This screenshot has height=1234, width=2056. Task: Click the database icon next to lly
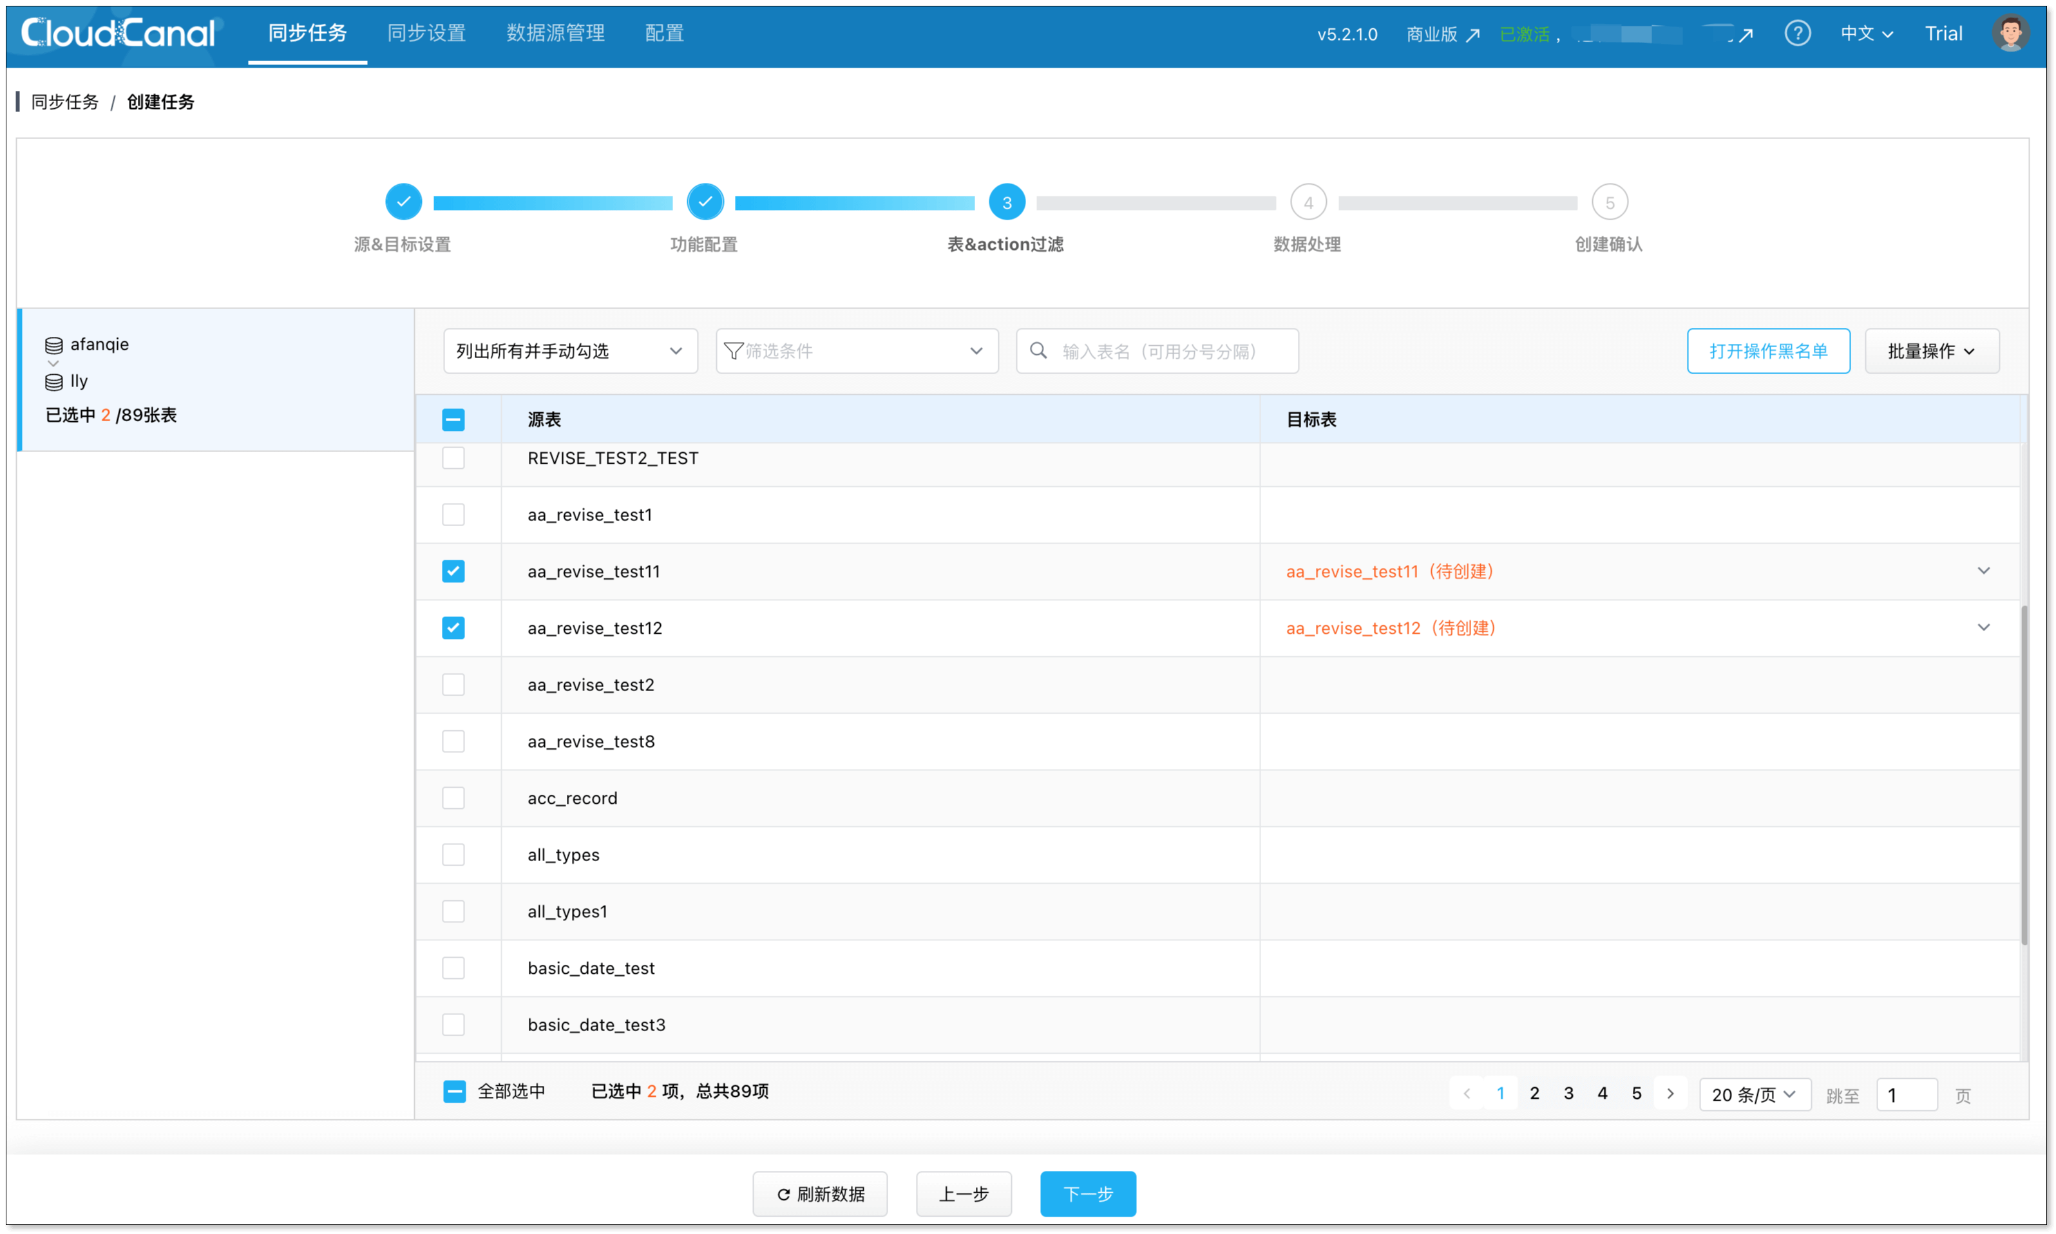pyautogui.click(x=53, y=381)
